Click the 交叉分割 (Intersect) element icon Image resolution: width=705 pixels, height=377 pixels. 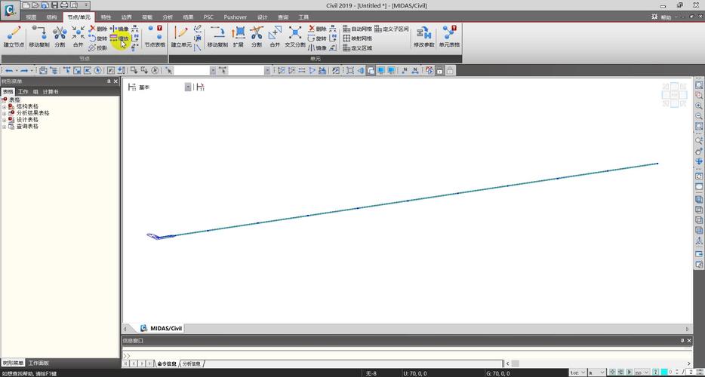click(x=295, y=36)
